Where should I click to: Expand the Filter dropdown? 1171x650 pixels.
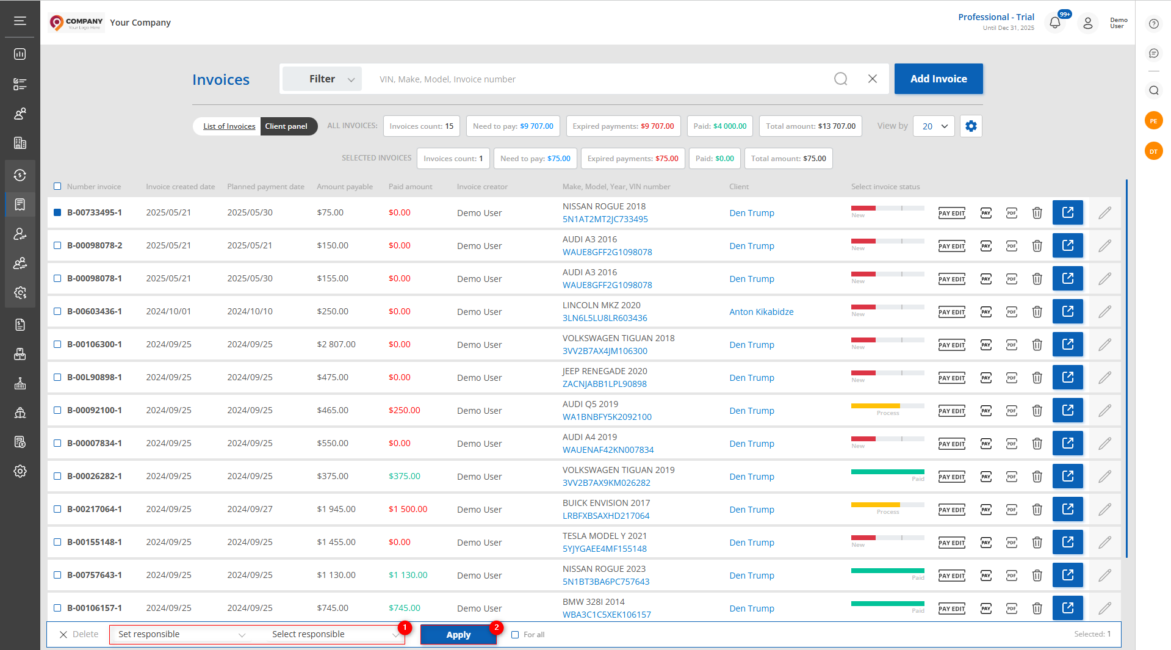(x=322, y=79)
